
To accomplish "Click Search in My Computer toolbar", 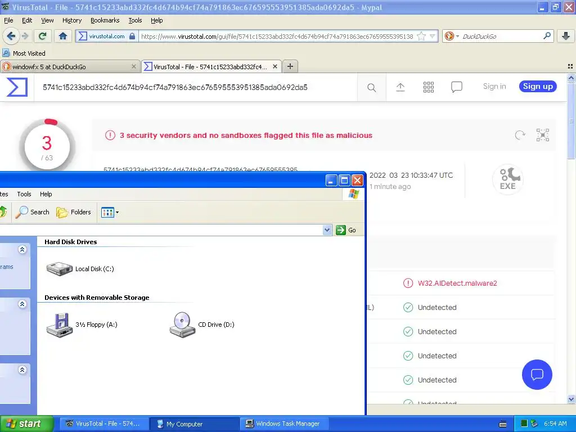I will 33,212.
